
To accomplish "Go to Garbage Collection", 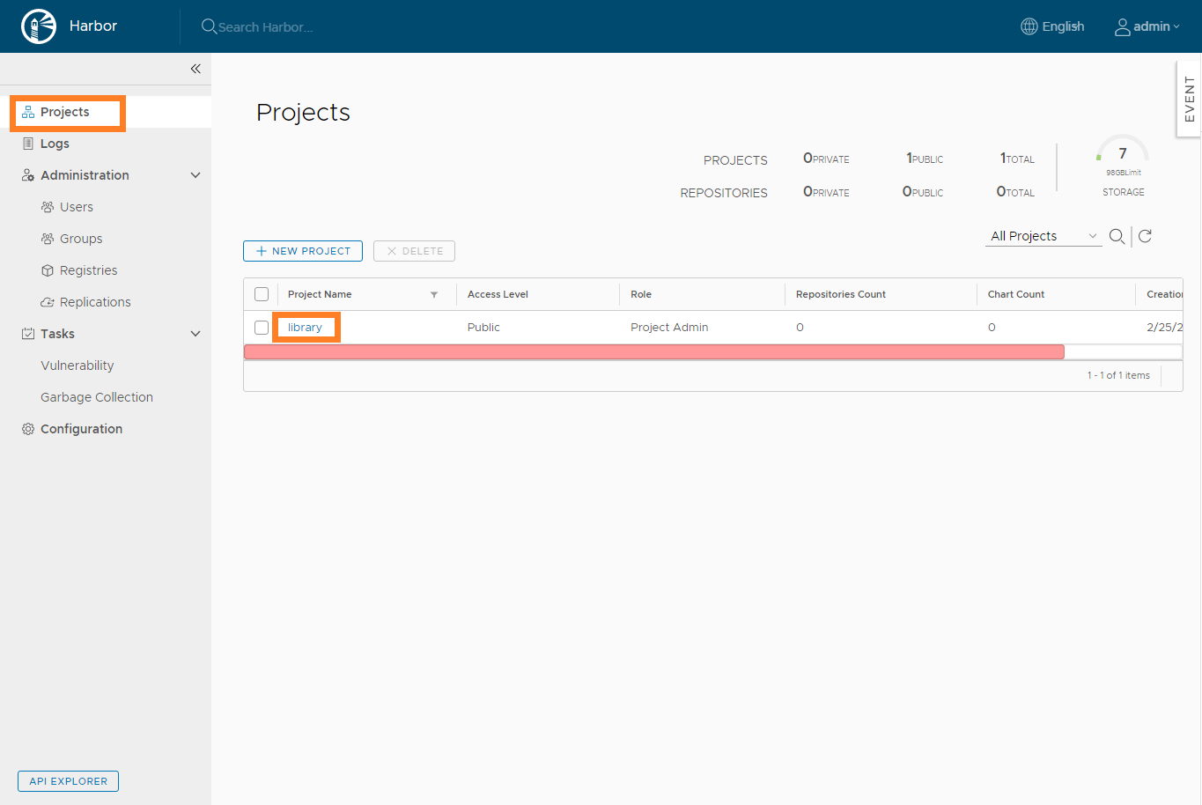I will coord(97,397).
